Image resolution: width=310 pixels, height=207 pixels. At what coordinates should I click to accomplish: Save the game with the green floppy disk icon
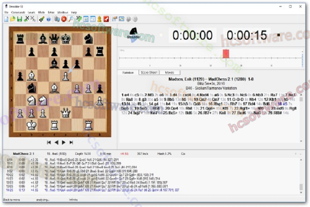(19, 19)
